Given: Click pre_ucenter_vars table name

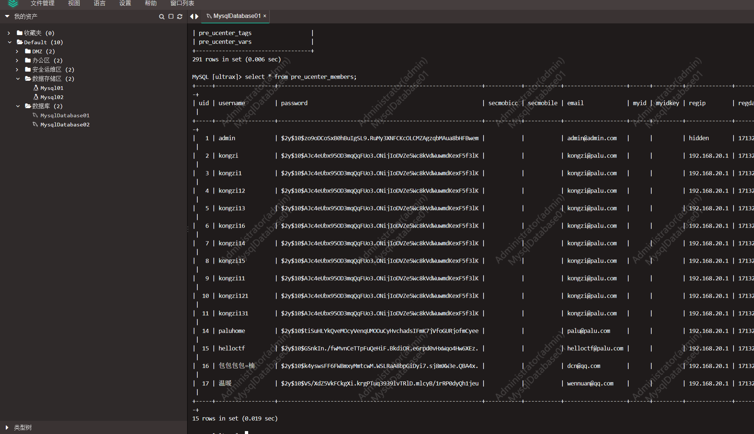Looking at the screenshot, I should (225, 42).
